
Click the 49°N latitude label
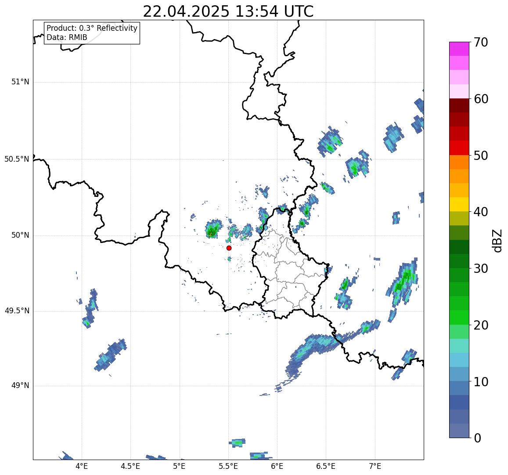(20, 385)
